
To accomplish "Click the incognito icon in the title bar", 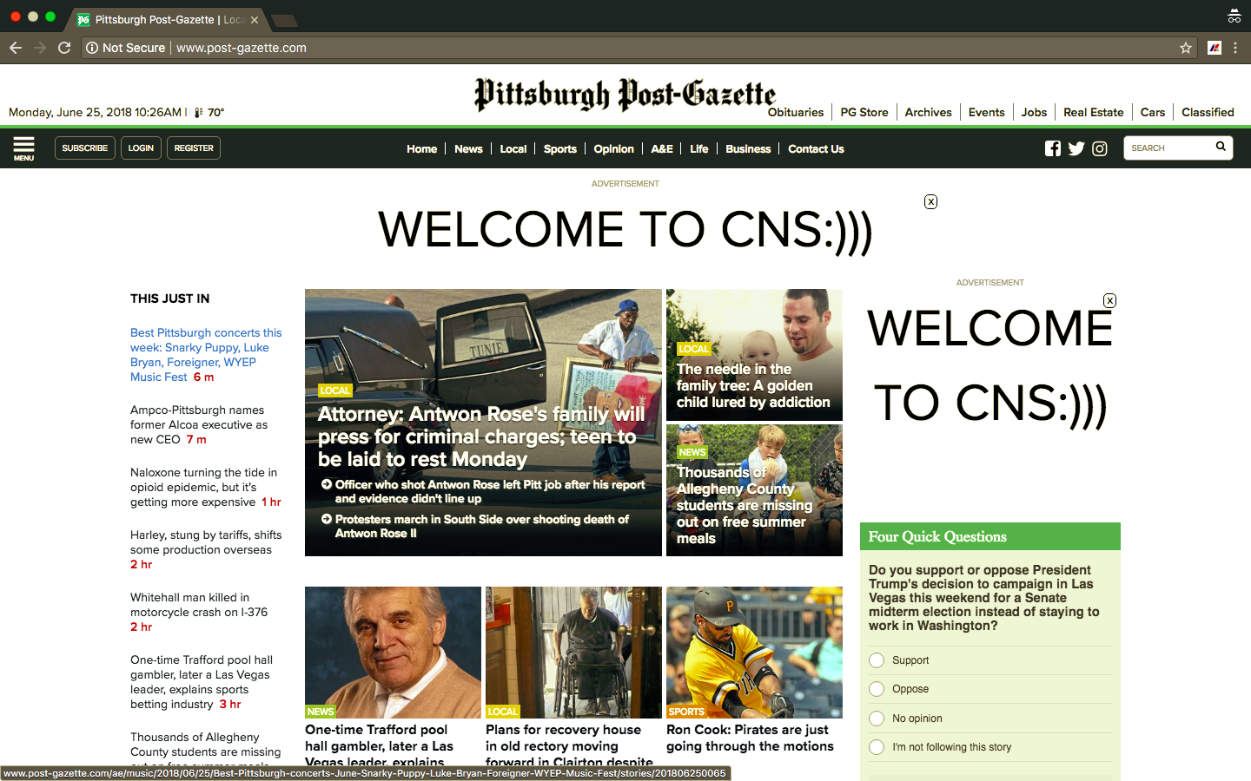I will 1234,16.
